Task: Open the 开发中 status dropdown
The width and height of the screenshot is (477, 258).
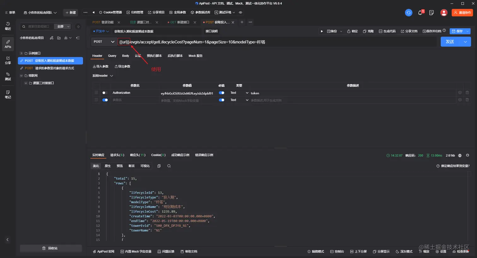Action: pyautogui.click(x=101, y=31)
